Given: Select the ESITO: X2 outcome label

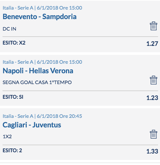Looking at the screenshot, I should tap(14, 43).
